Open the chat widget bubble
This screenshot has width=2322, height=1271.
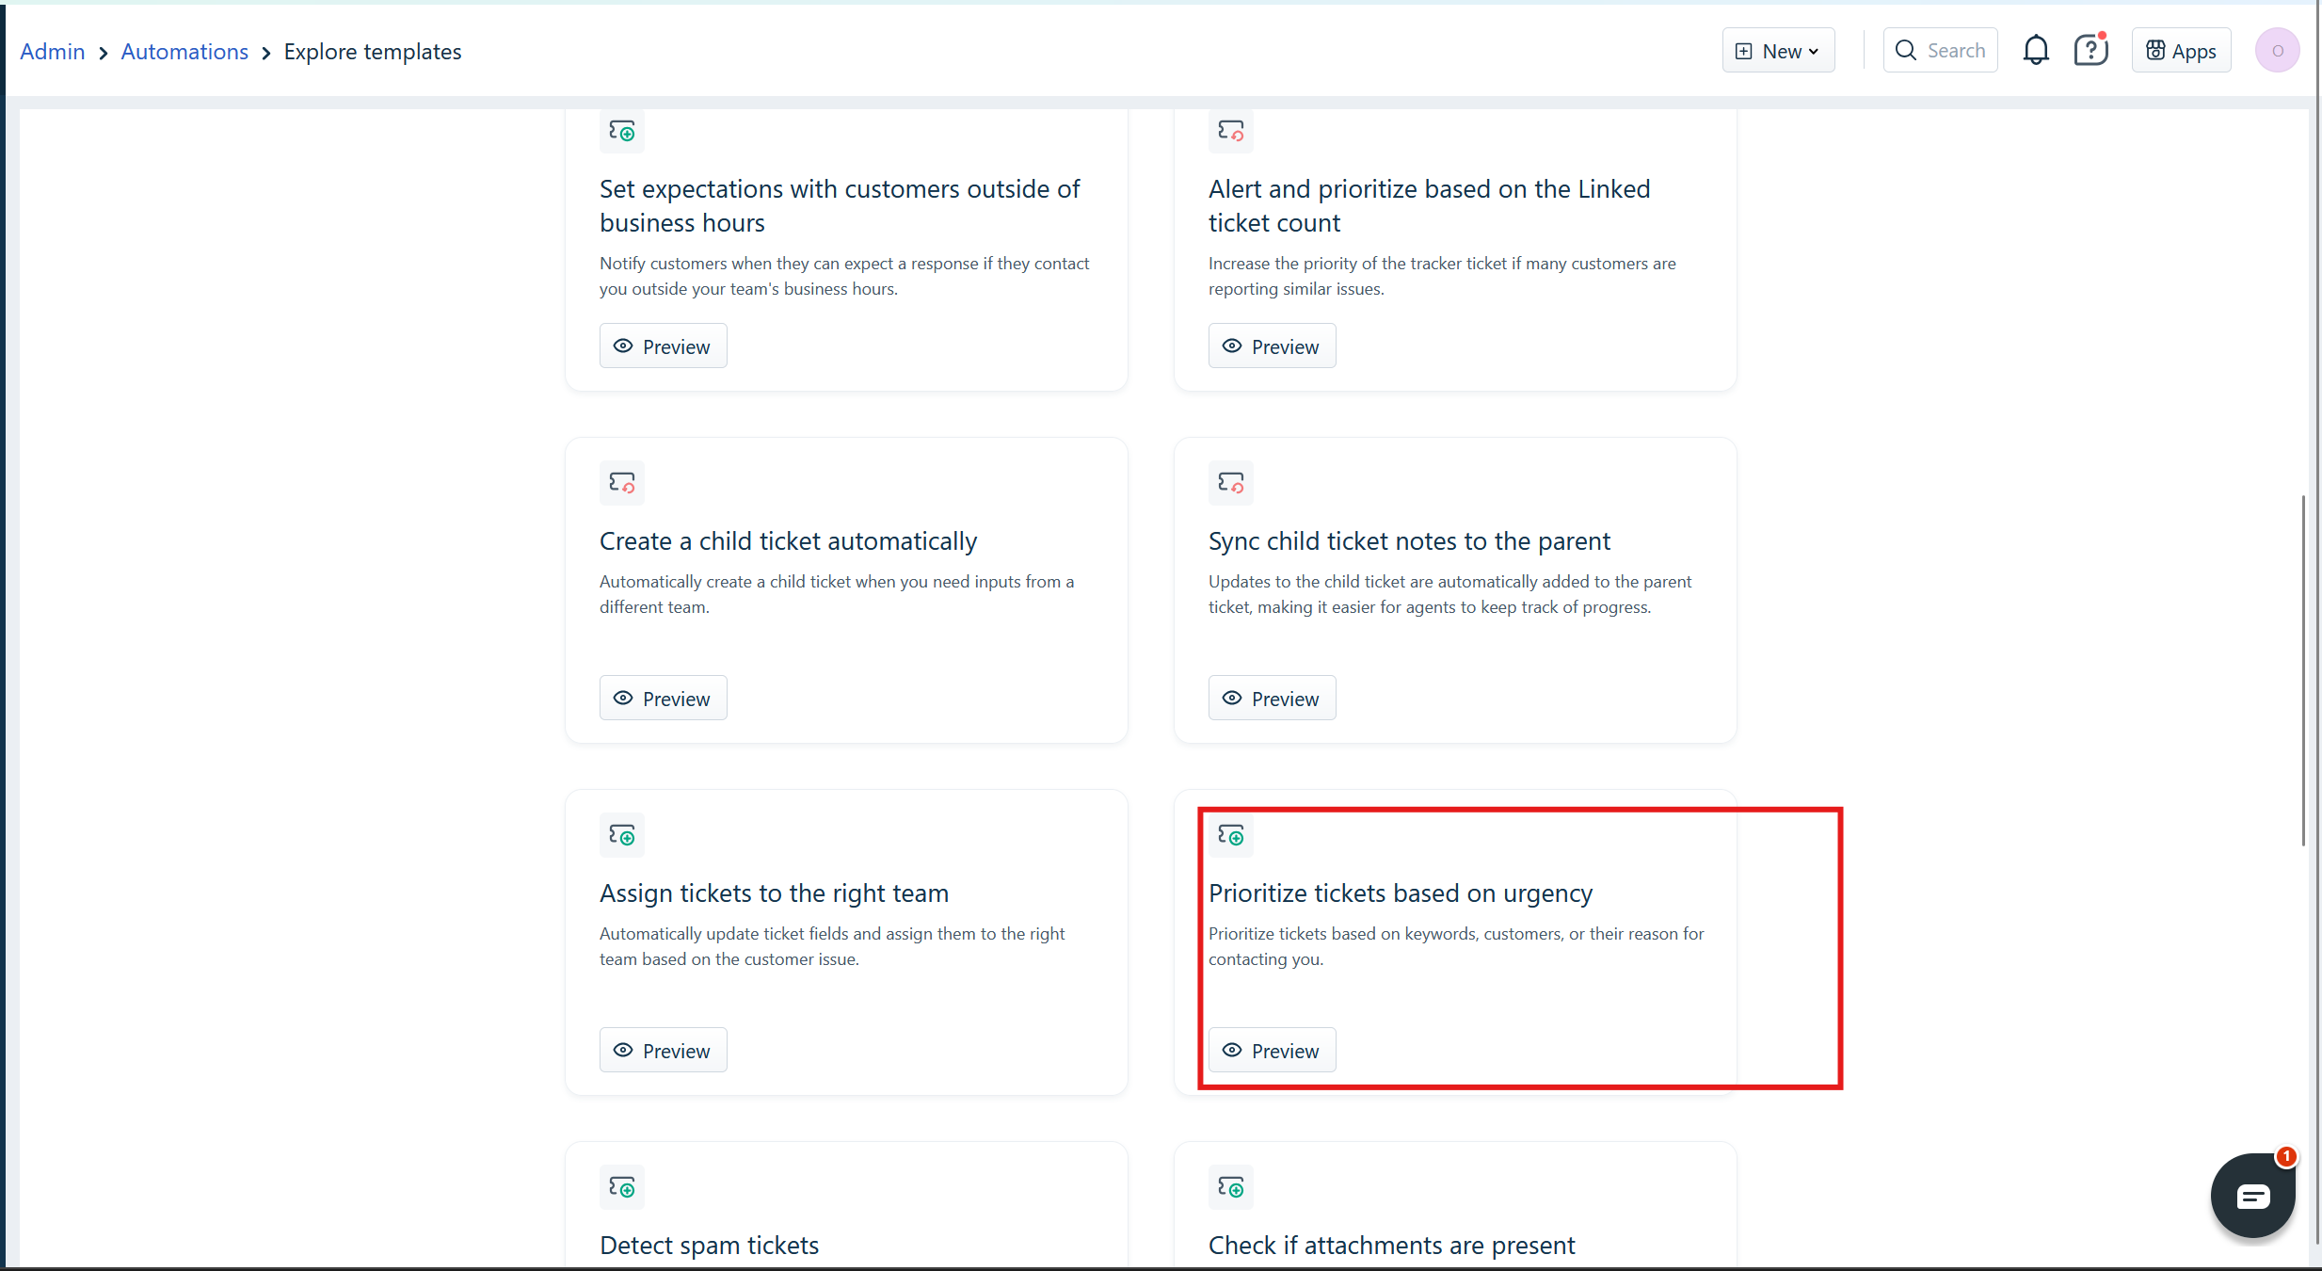(x=2252, y=1196)
